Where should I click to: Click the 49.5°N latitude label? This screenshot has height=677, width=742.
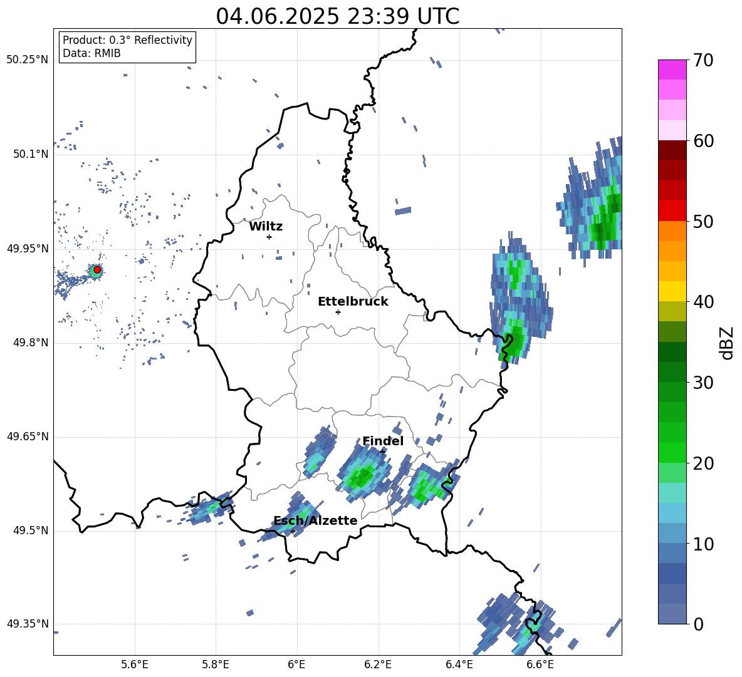(30, 530)
